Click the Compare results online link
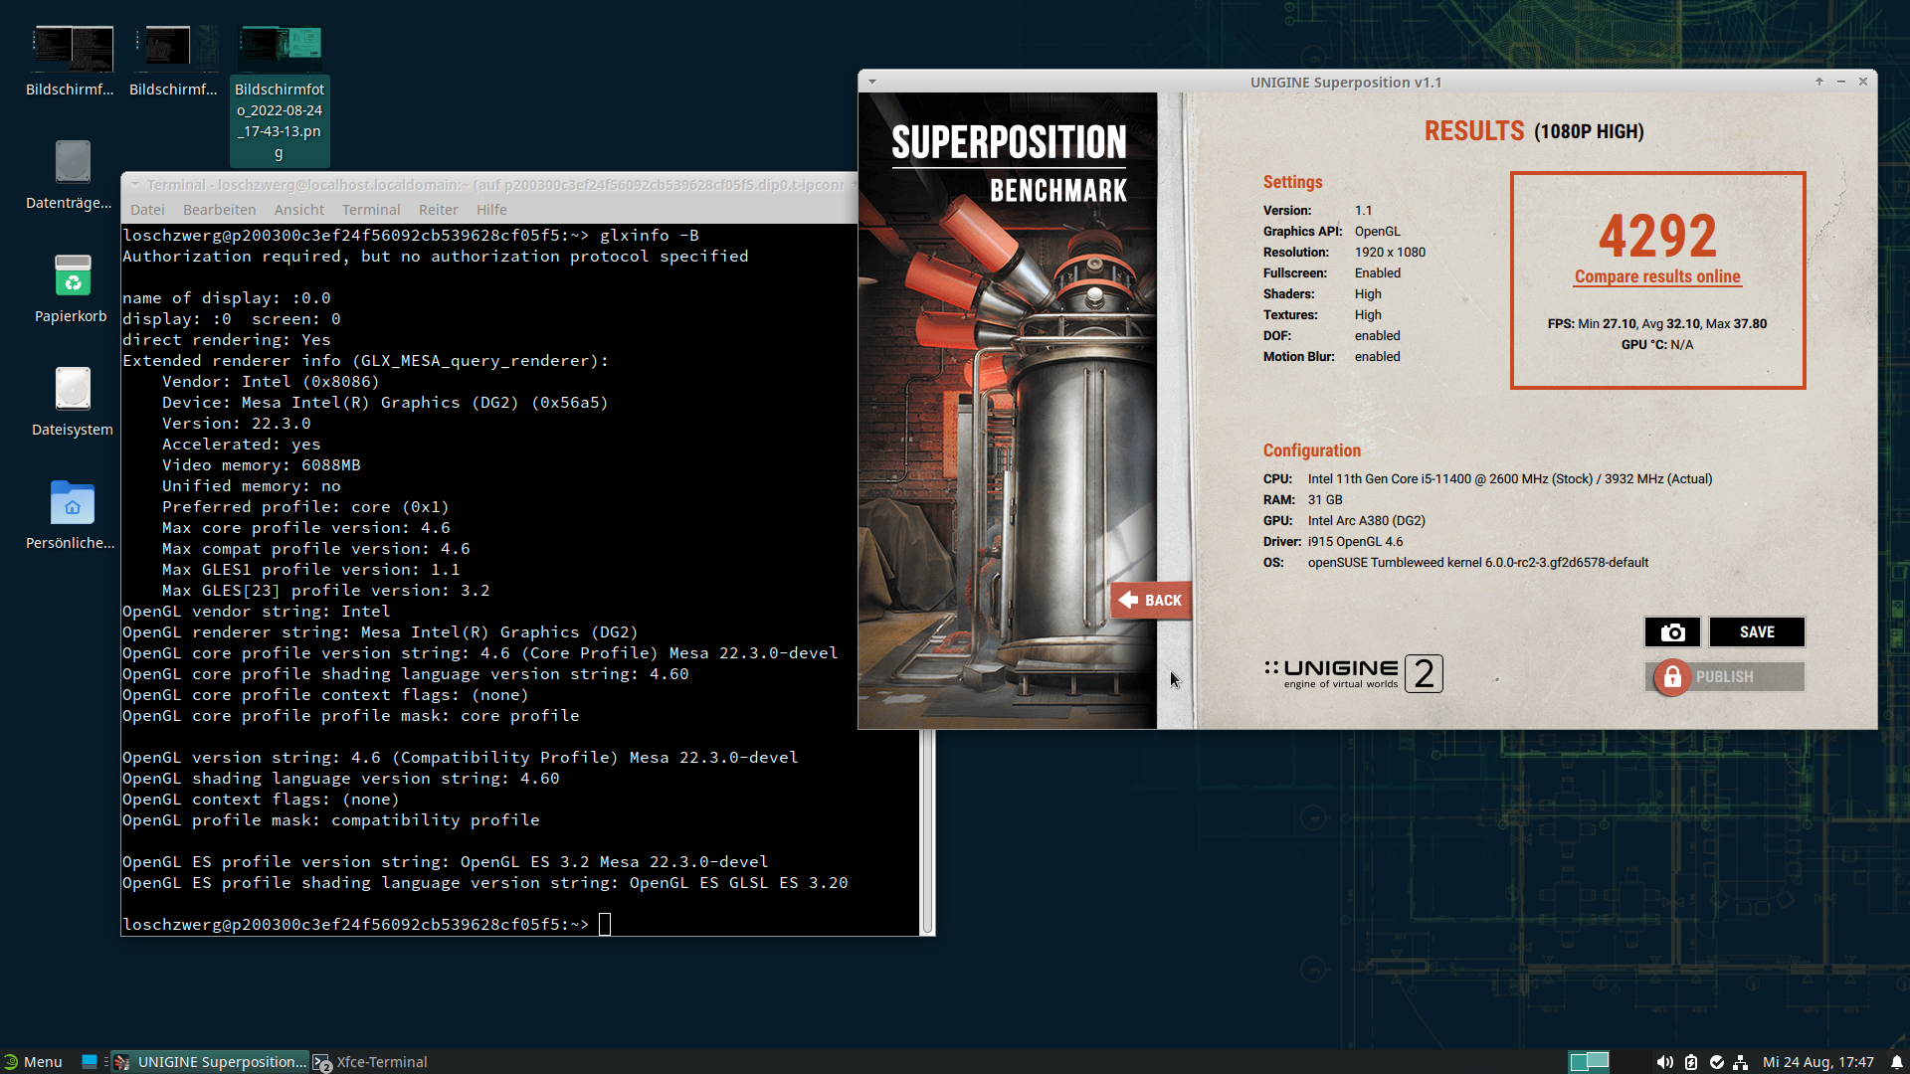1910x1074 pixels. click(x=1657, y=276)
